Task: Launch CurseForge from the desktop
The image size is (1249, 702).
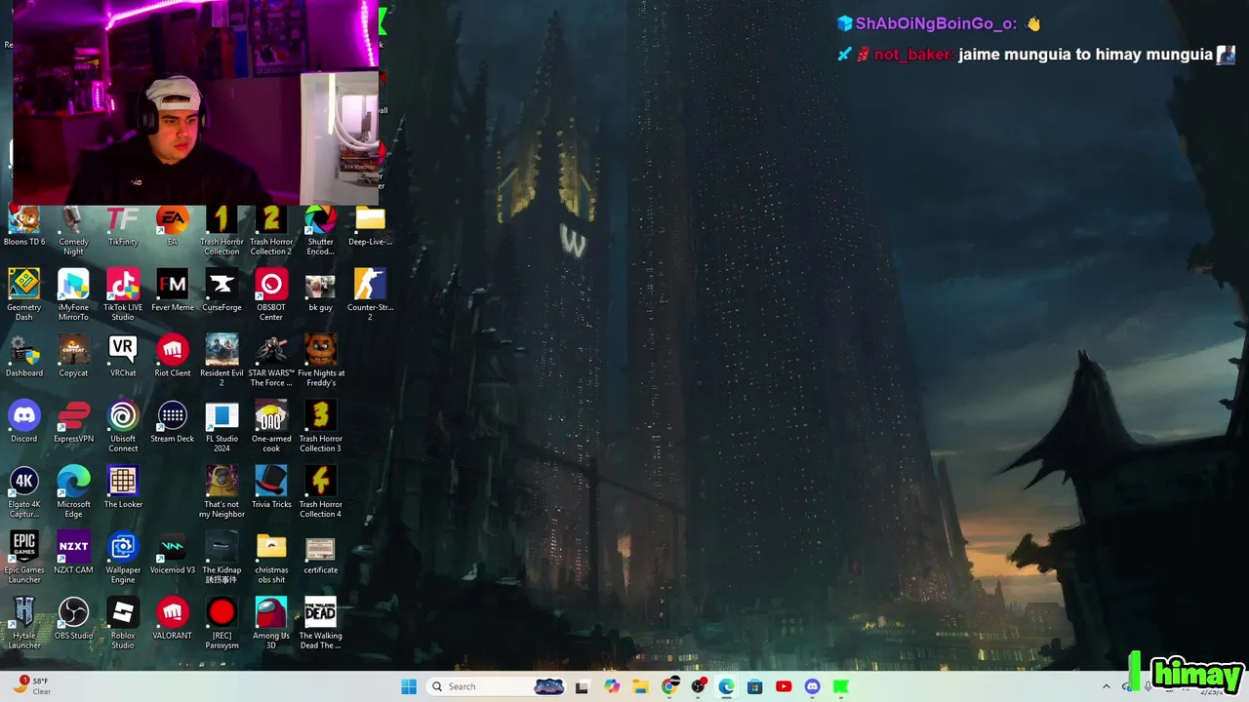Action: click(x=222, y=291)
